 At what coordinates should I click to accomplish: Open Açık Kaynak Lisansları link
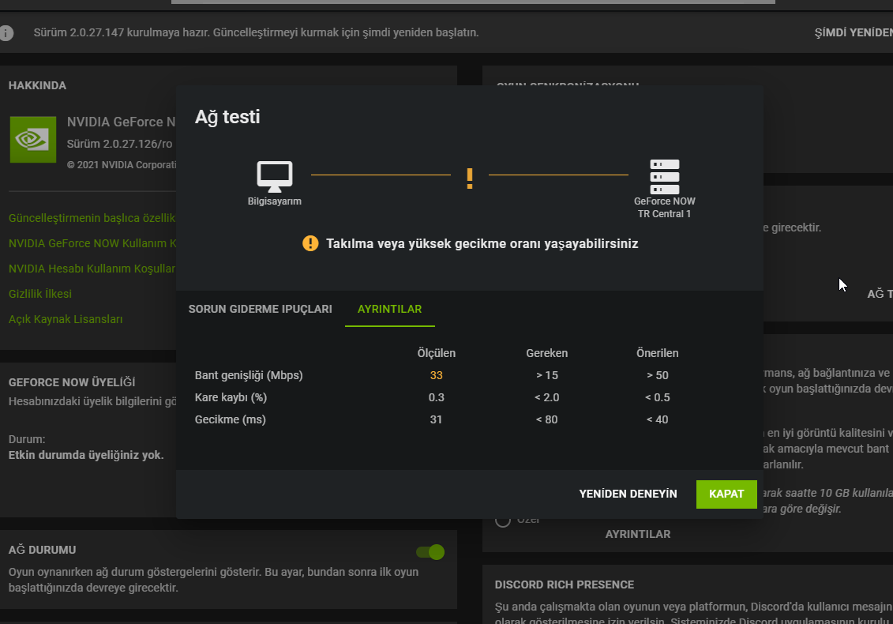click(x=66, y=319)
